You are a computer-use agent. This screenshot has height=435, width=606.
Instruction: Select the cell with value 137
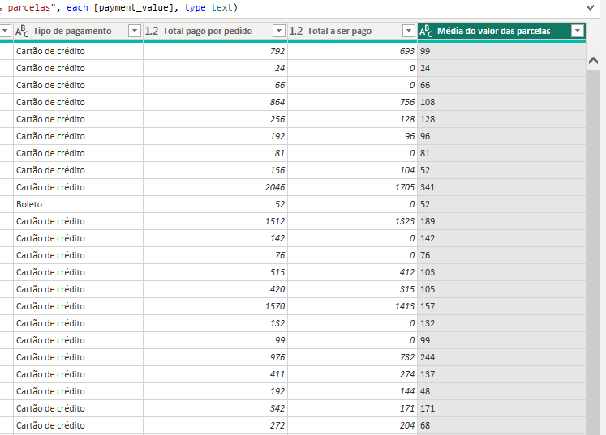pos(501,374)
